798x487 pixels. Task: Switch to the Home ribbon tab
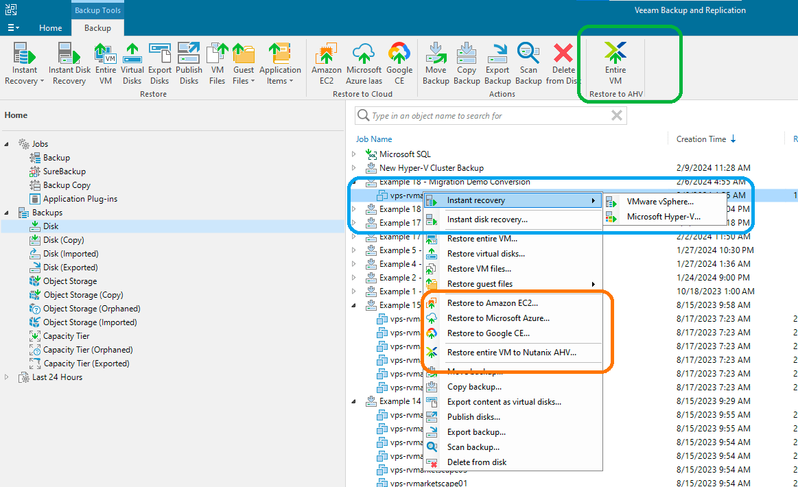(x=50, y=28)
